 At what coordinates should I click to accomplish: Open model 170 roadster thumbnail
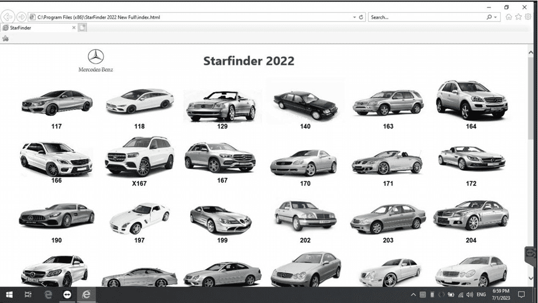coord(304,163)
